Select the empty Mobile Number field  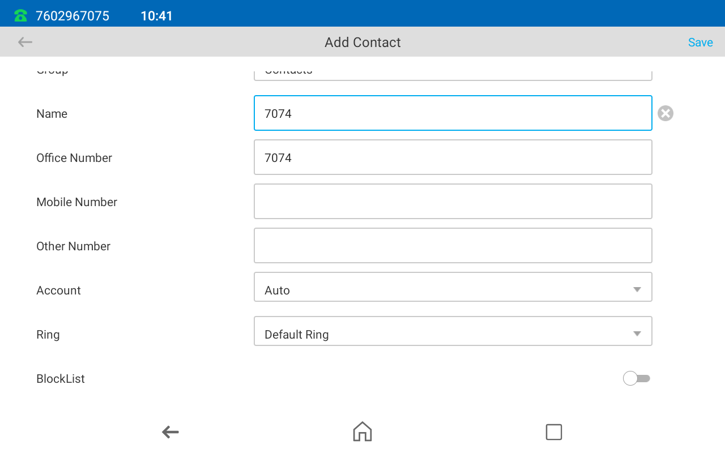(452, 202)
